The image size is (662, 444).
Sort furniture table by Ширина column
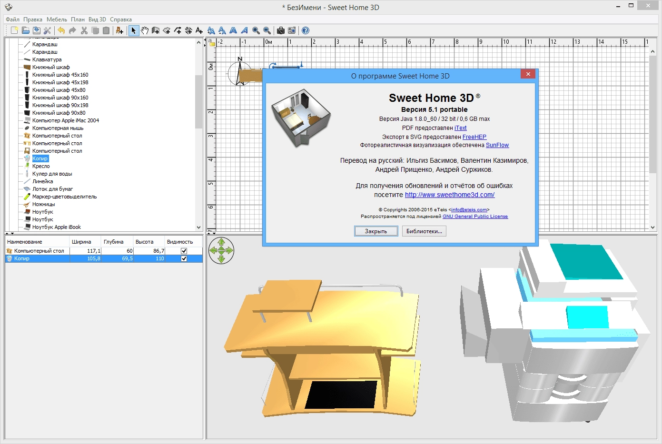[x=86, y=242]
